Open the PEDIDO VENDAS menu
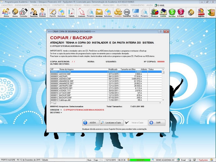 tap(74, 5)
